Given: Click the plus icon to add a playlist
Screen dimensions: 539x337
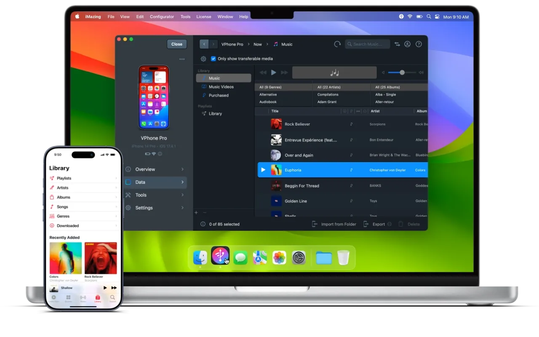Looking at the screenshot, I should 196,213.
